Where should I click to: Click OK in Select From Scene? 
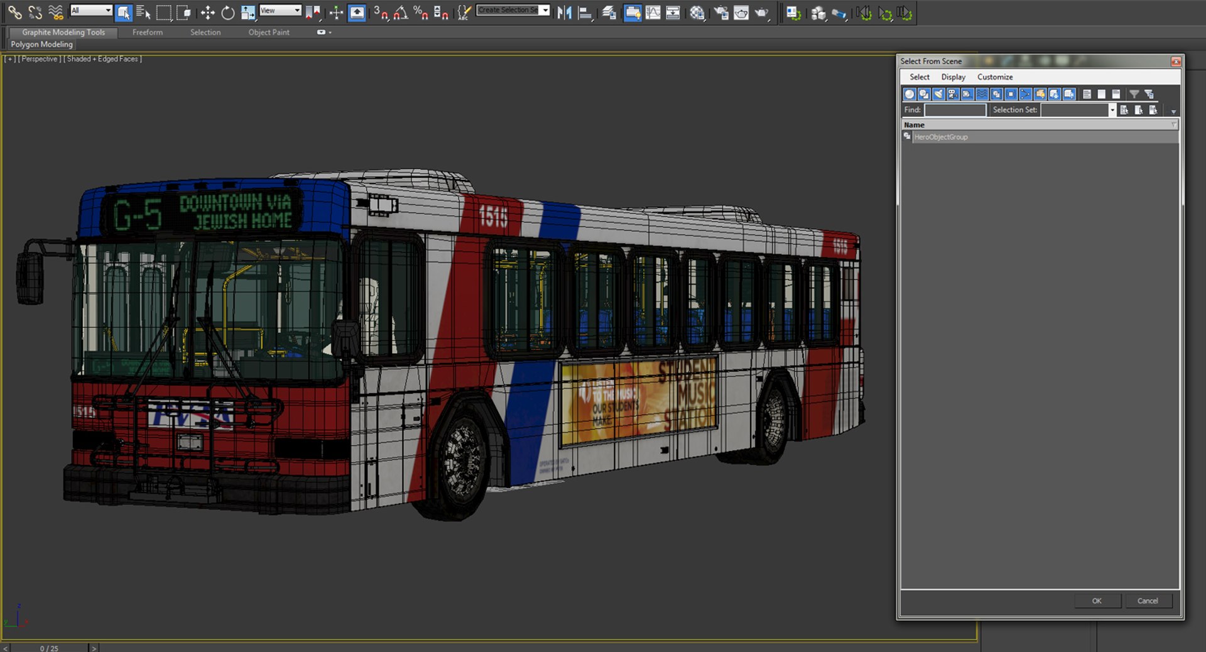point(1097,601)
